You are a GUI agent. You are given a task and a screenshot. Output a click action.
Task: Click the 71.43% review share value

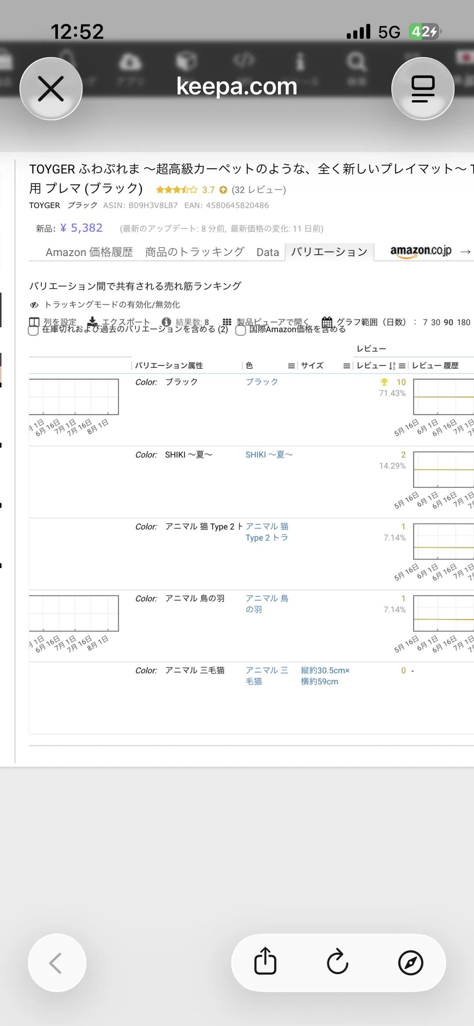[x=392, y=393]
